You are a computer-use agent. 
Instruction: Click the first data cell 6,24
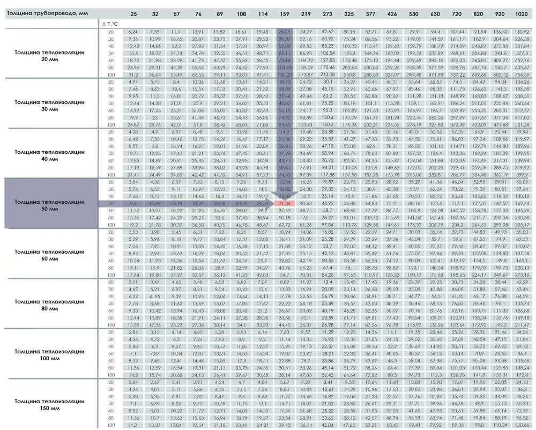tap(133, 32)
